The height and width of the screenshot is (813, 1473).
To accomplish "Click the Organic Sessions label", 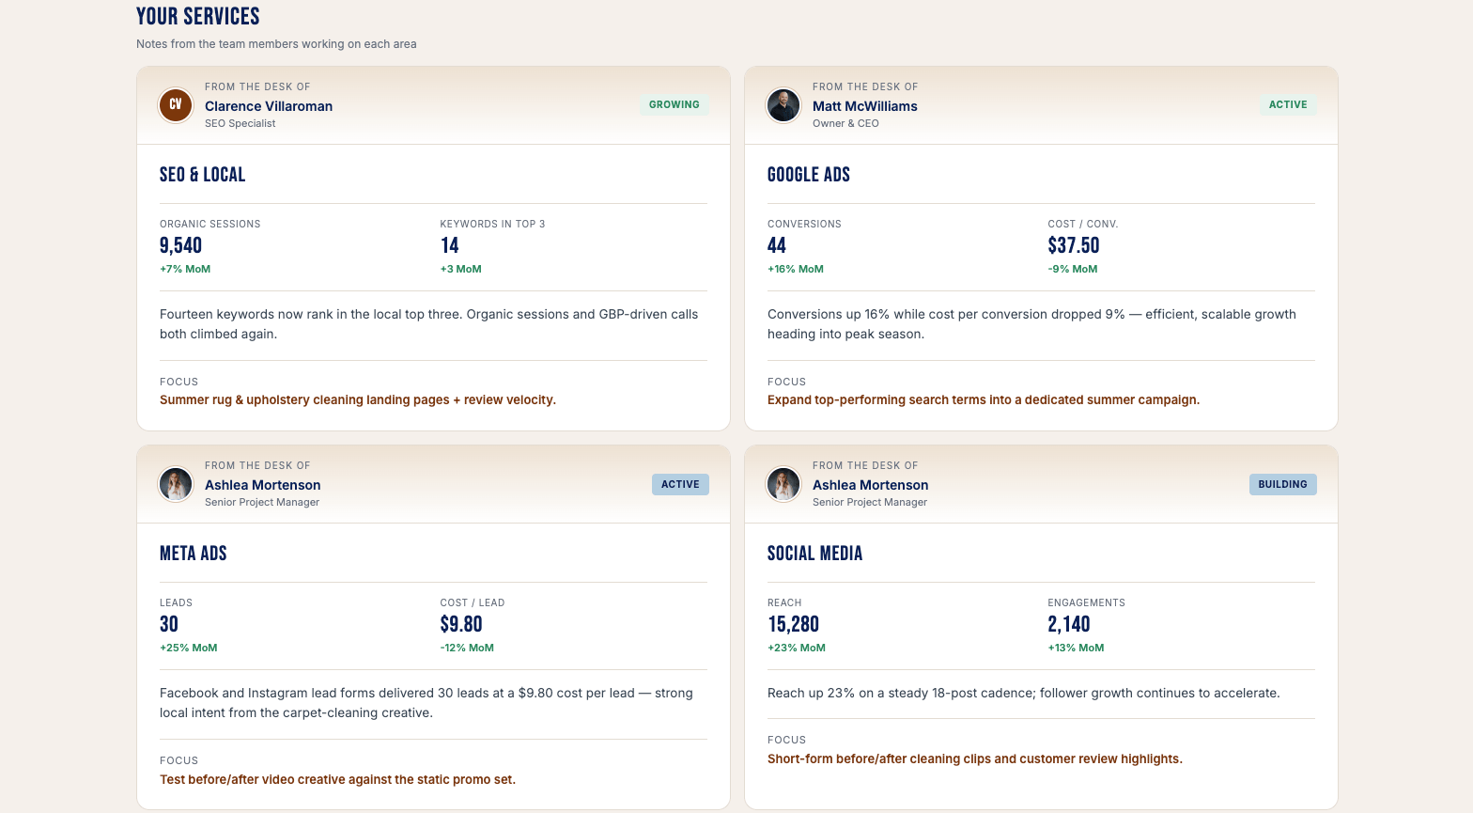I will pos(210,224).
